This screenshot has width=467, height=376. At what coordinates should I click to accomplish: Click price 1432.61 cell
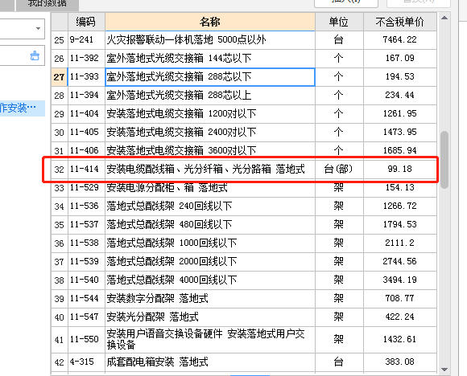(x=399, y=339)
